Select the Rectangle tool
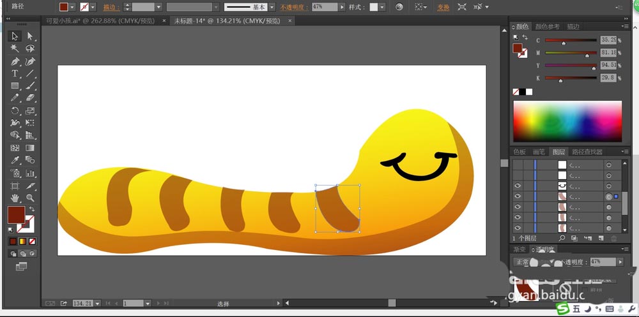 click(x=15, y=85)
